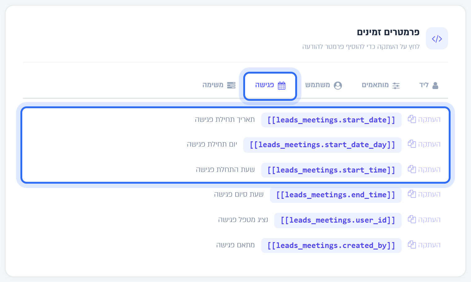Click the שעת סיום פגישה description
471x282 pixels.
tap(239, 194)
